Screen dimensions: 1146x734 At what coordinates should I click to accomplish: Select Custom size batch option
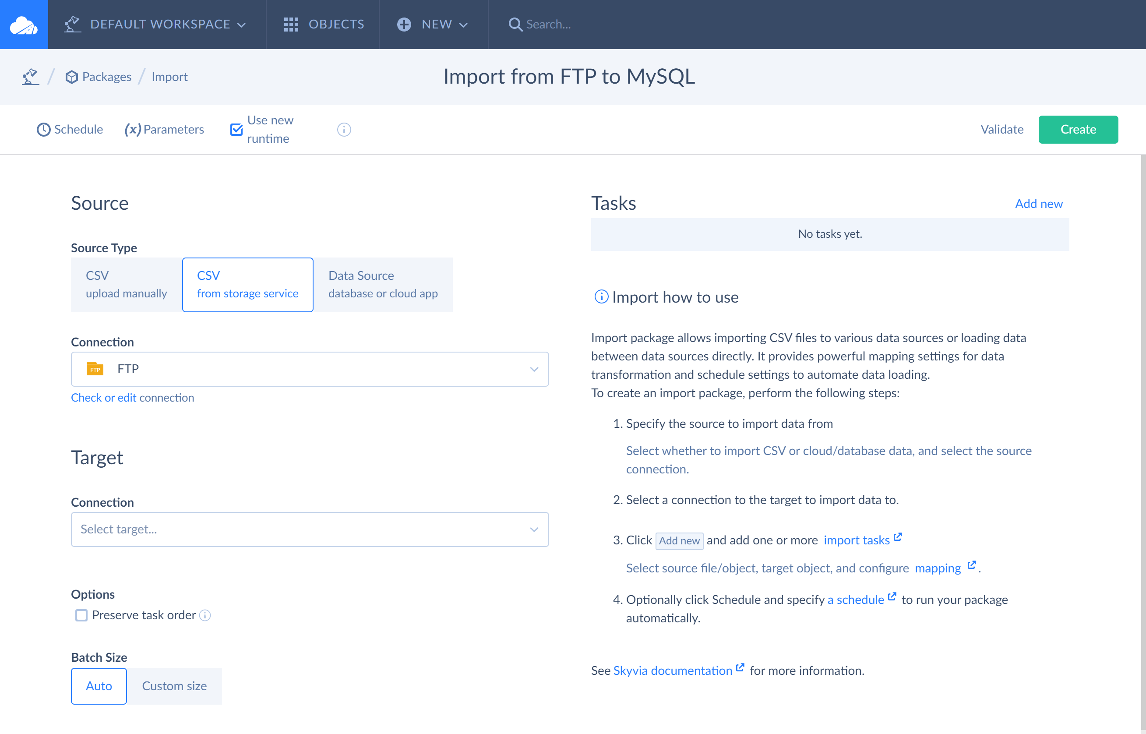pos(174,686)
